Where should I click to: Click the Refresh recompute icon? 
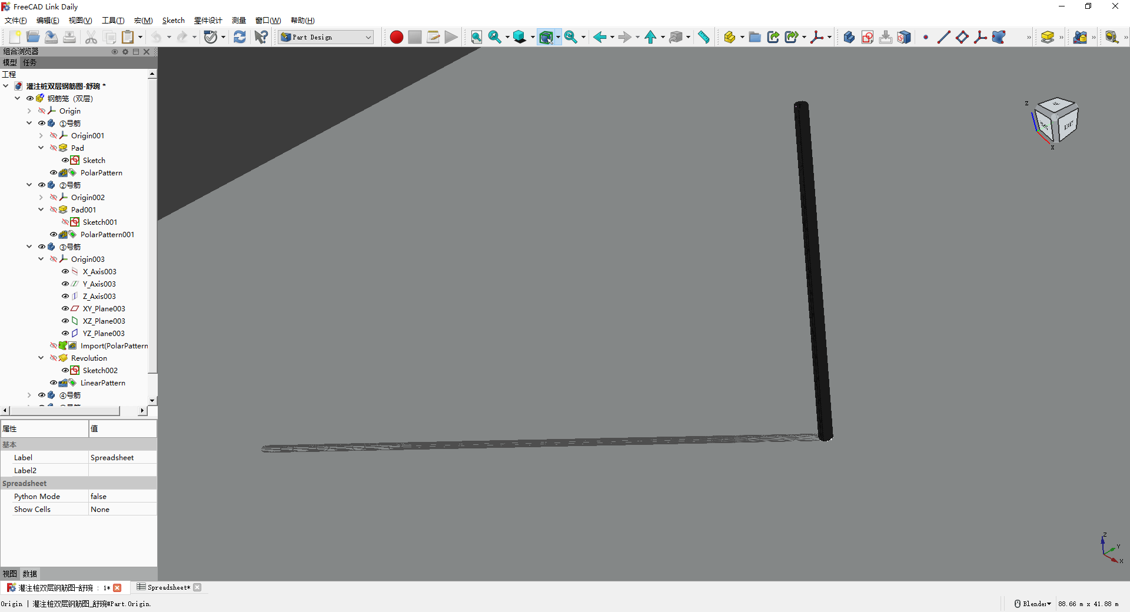[240, 37]
